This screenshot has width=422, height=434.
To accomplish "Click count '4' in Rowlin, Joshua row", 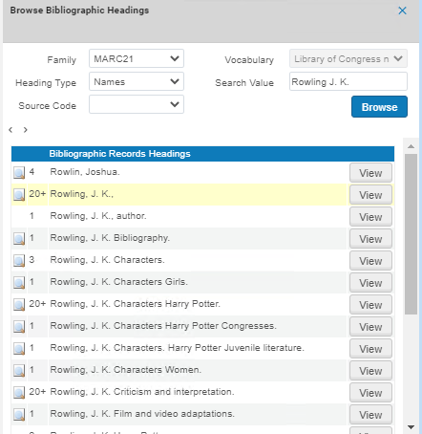I will (x=32, y=172).
